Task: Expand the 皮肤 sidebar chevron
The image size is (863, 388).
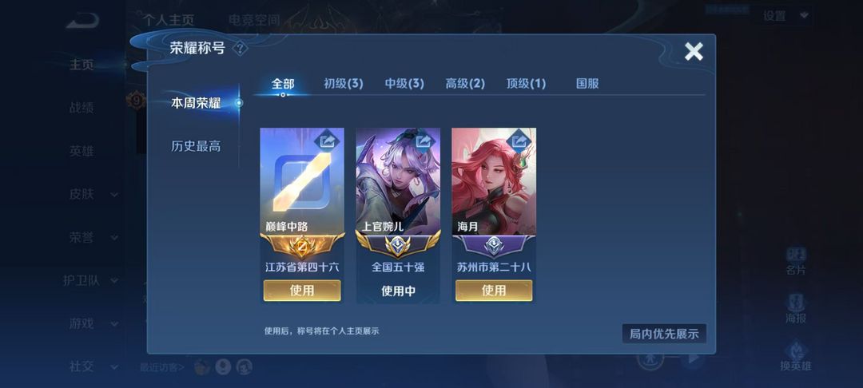Action: click(x=114, y=195)
